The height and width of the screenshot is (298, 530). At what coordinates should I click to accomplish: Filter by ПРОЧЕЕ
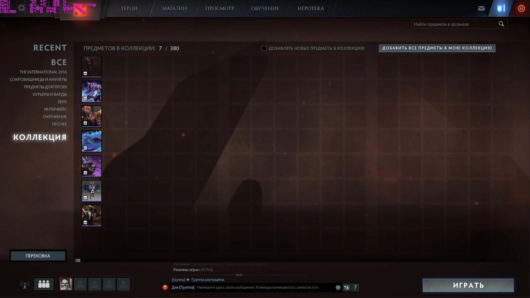pyautogui.click(x=59, y=124)
